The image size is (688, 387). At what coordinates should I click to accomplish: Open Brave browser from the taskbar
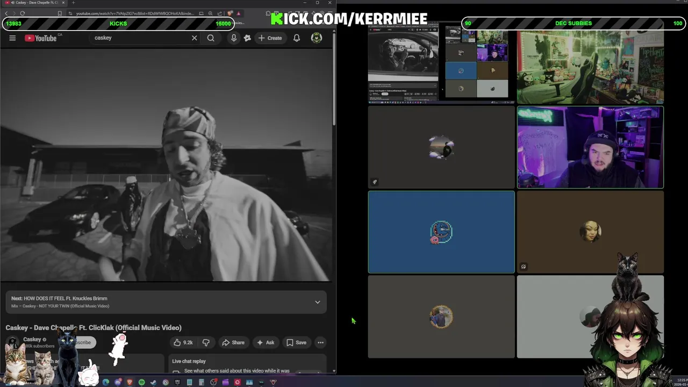coord(130,382)
